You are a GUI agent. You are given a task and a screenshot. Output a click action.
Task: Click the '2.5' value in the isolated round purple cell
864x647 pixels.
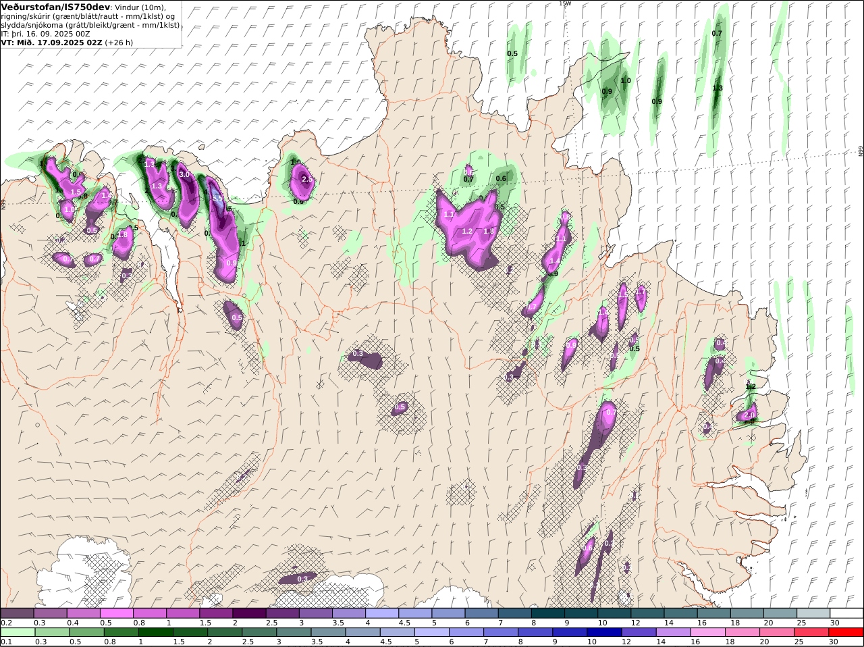307,179
